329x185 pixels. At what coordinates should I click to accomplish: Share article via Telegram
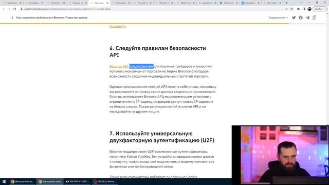[x=307, y=17]
